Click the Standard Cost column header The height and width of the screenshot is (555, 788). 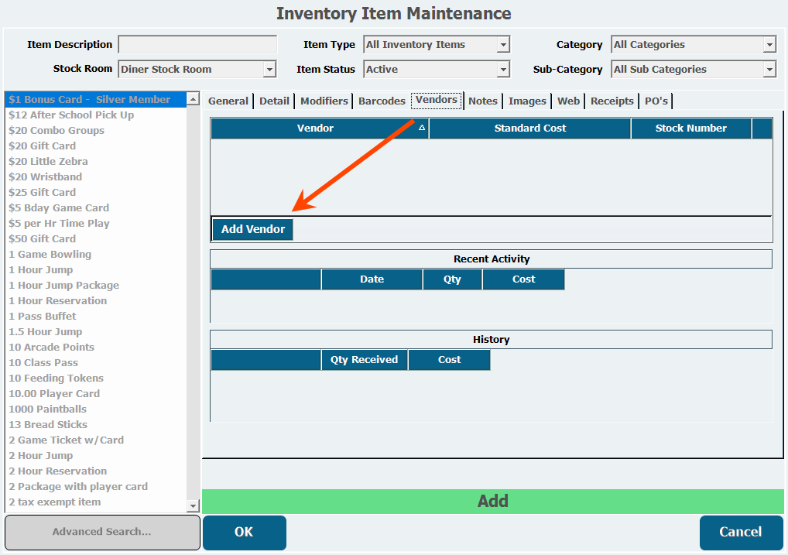click(x=529, y=128)
